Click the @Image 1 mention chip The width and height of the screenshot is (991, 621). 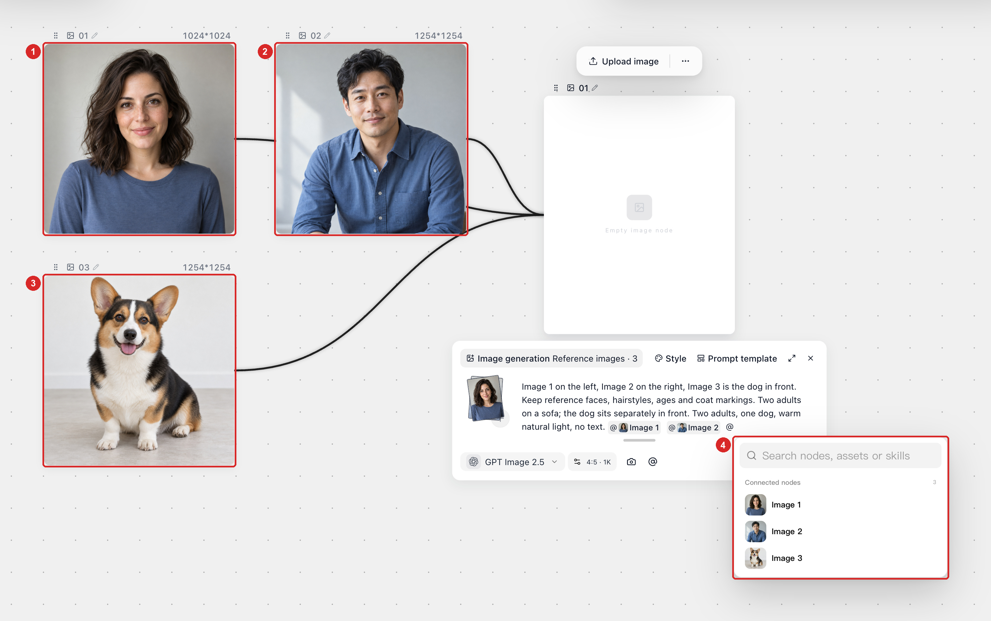tap(635, 428)
